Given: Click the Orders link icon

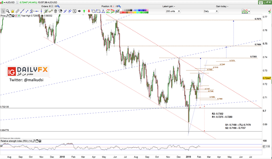Looking at the screenshot, I should pos(58,6).
